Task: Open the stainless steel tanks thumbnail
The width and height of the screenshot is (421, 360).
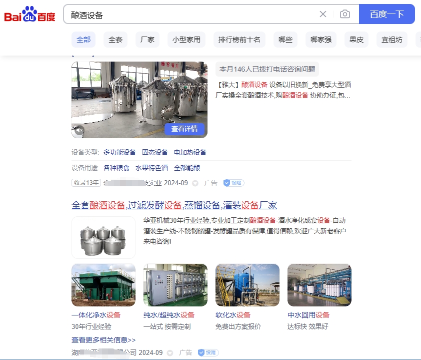Action: click(x=103, y=238)
